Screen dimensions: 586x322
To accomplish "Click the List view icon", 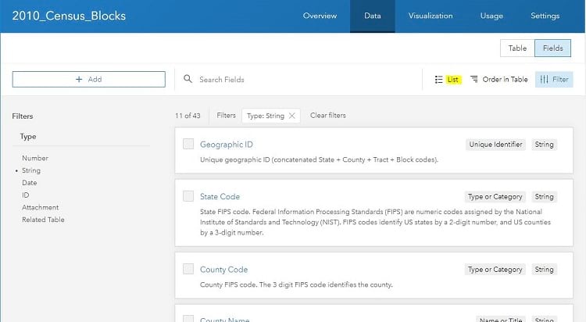I will click(439, 80).
